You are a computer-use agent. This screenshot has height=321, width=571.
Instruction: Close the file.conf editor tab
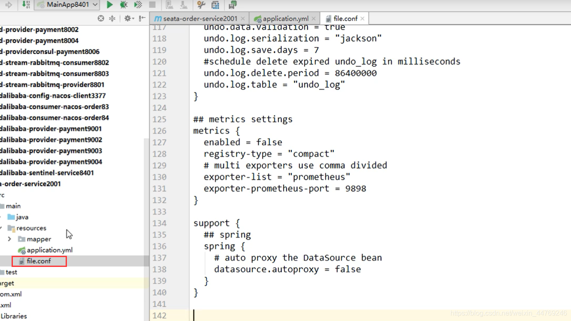click(363, 18)
